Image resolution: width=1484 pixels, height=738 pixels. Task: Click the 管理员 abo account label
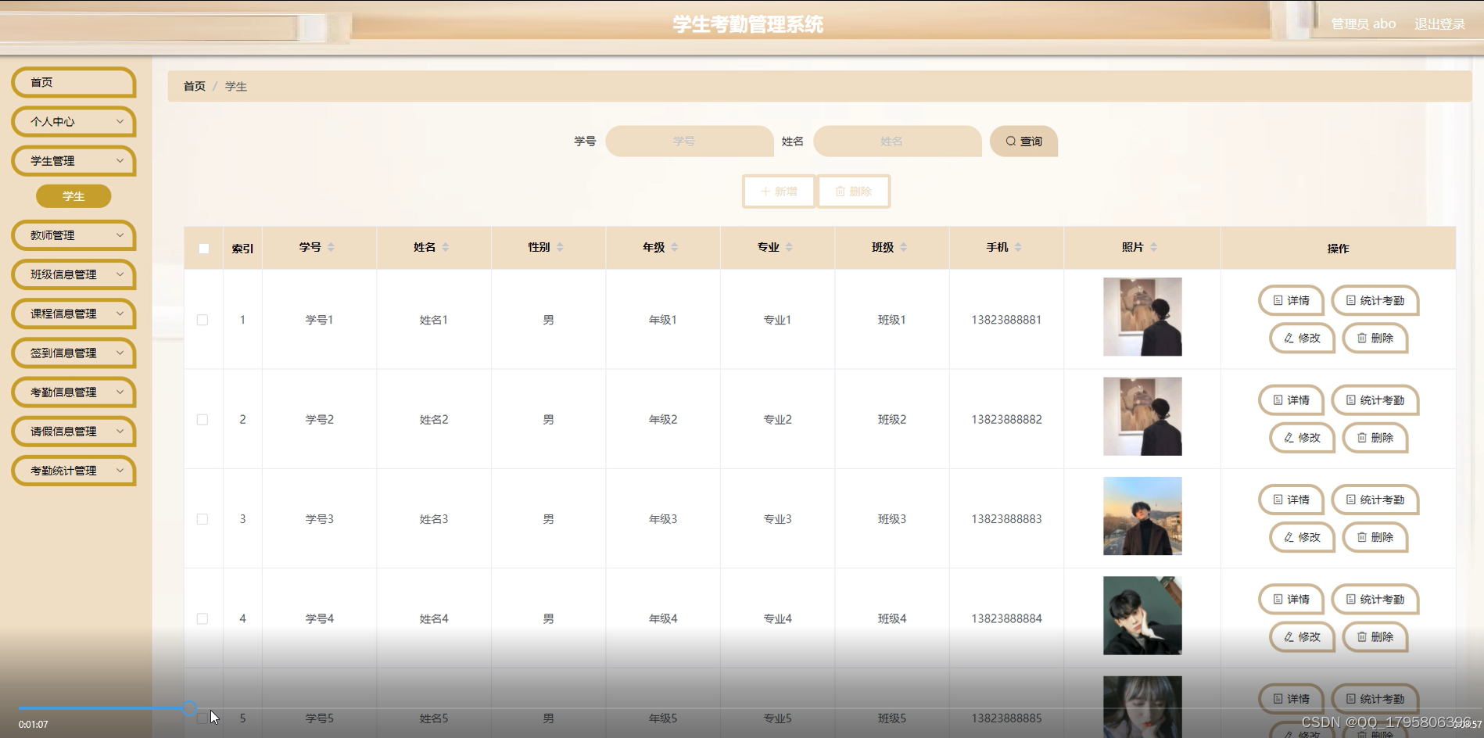pos(1364,24)
